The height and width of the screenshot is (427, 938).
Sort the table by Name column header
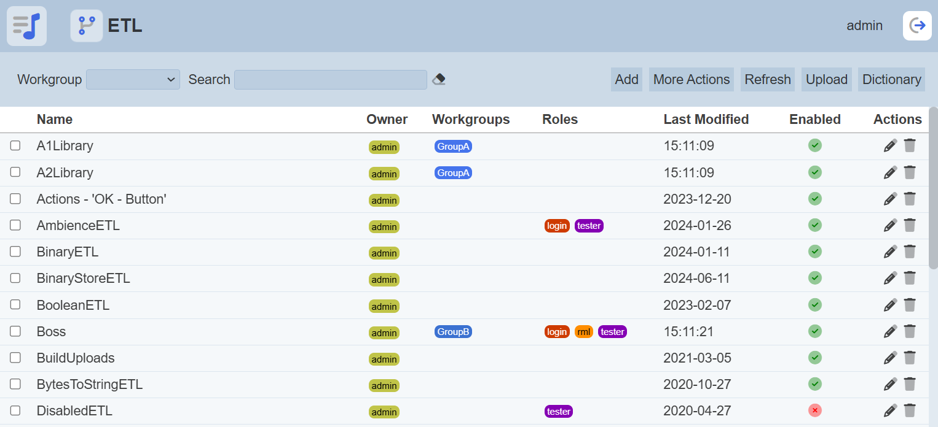(55, 119)
